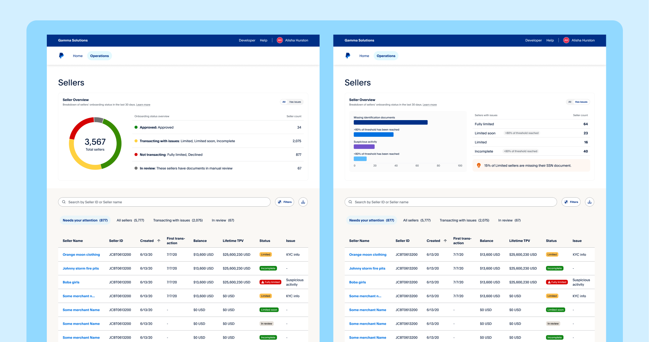Click Approved status row in left window

(x=218, y=127)
